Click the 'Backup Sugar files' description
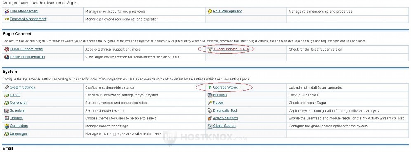 coord(303,95)
